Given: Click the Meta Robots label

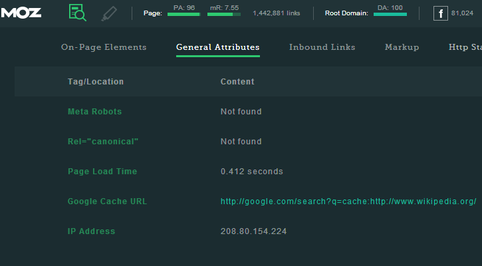Looking at the screenshot, I should tap(94, 112).
